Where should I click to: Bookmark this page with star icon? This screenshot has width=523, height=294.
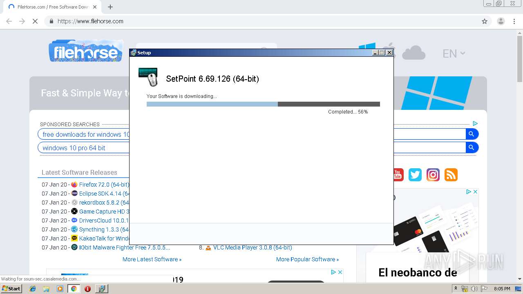pyautogui.click(x=485, y=21)
